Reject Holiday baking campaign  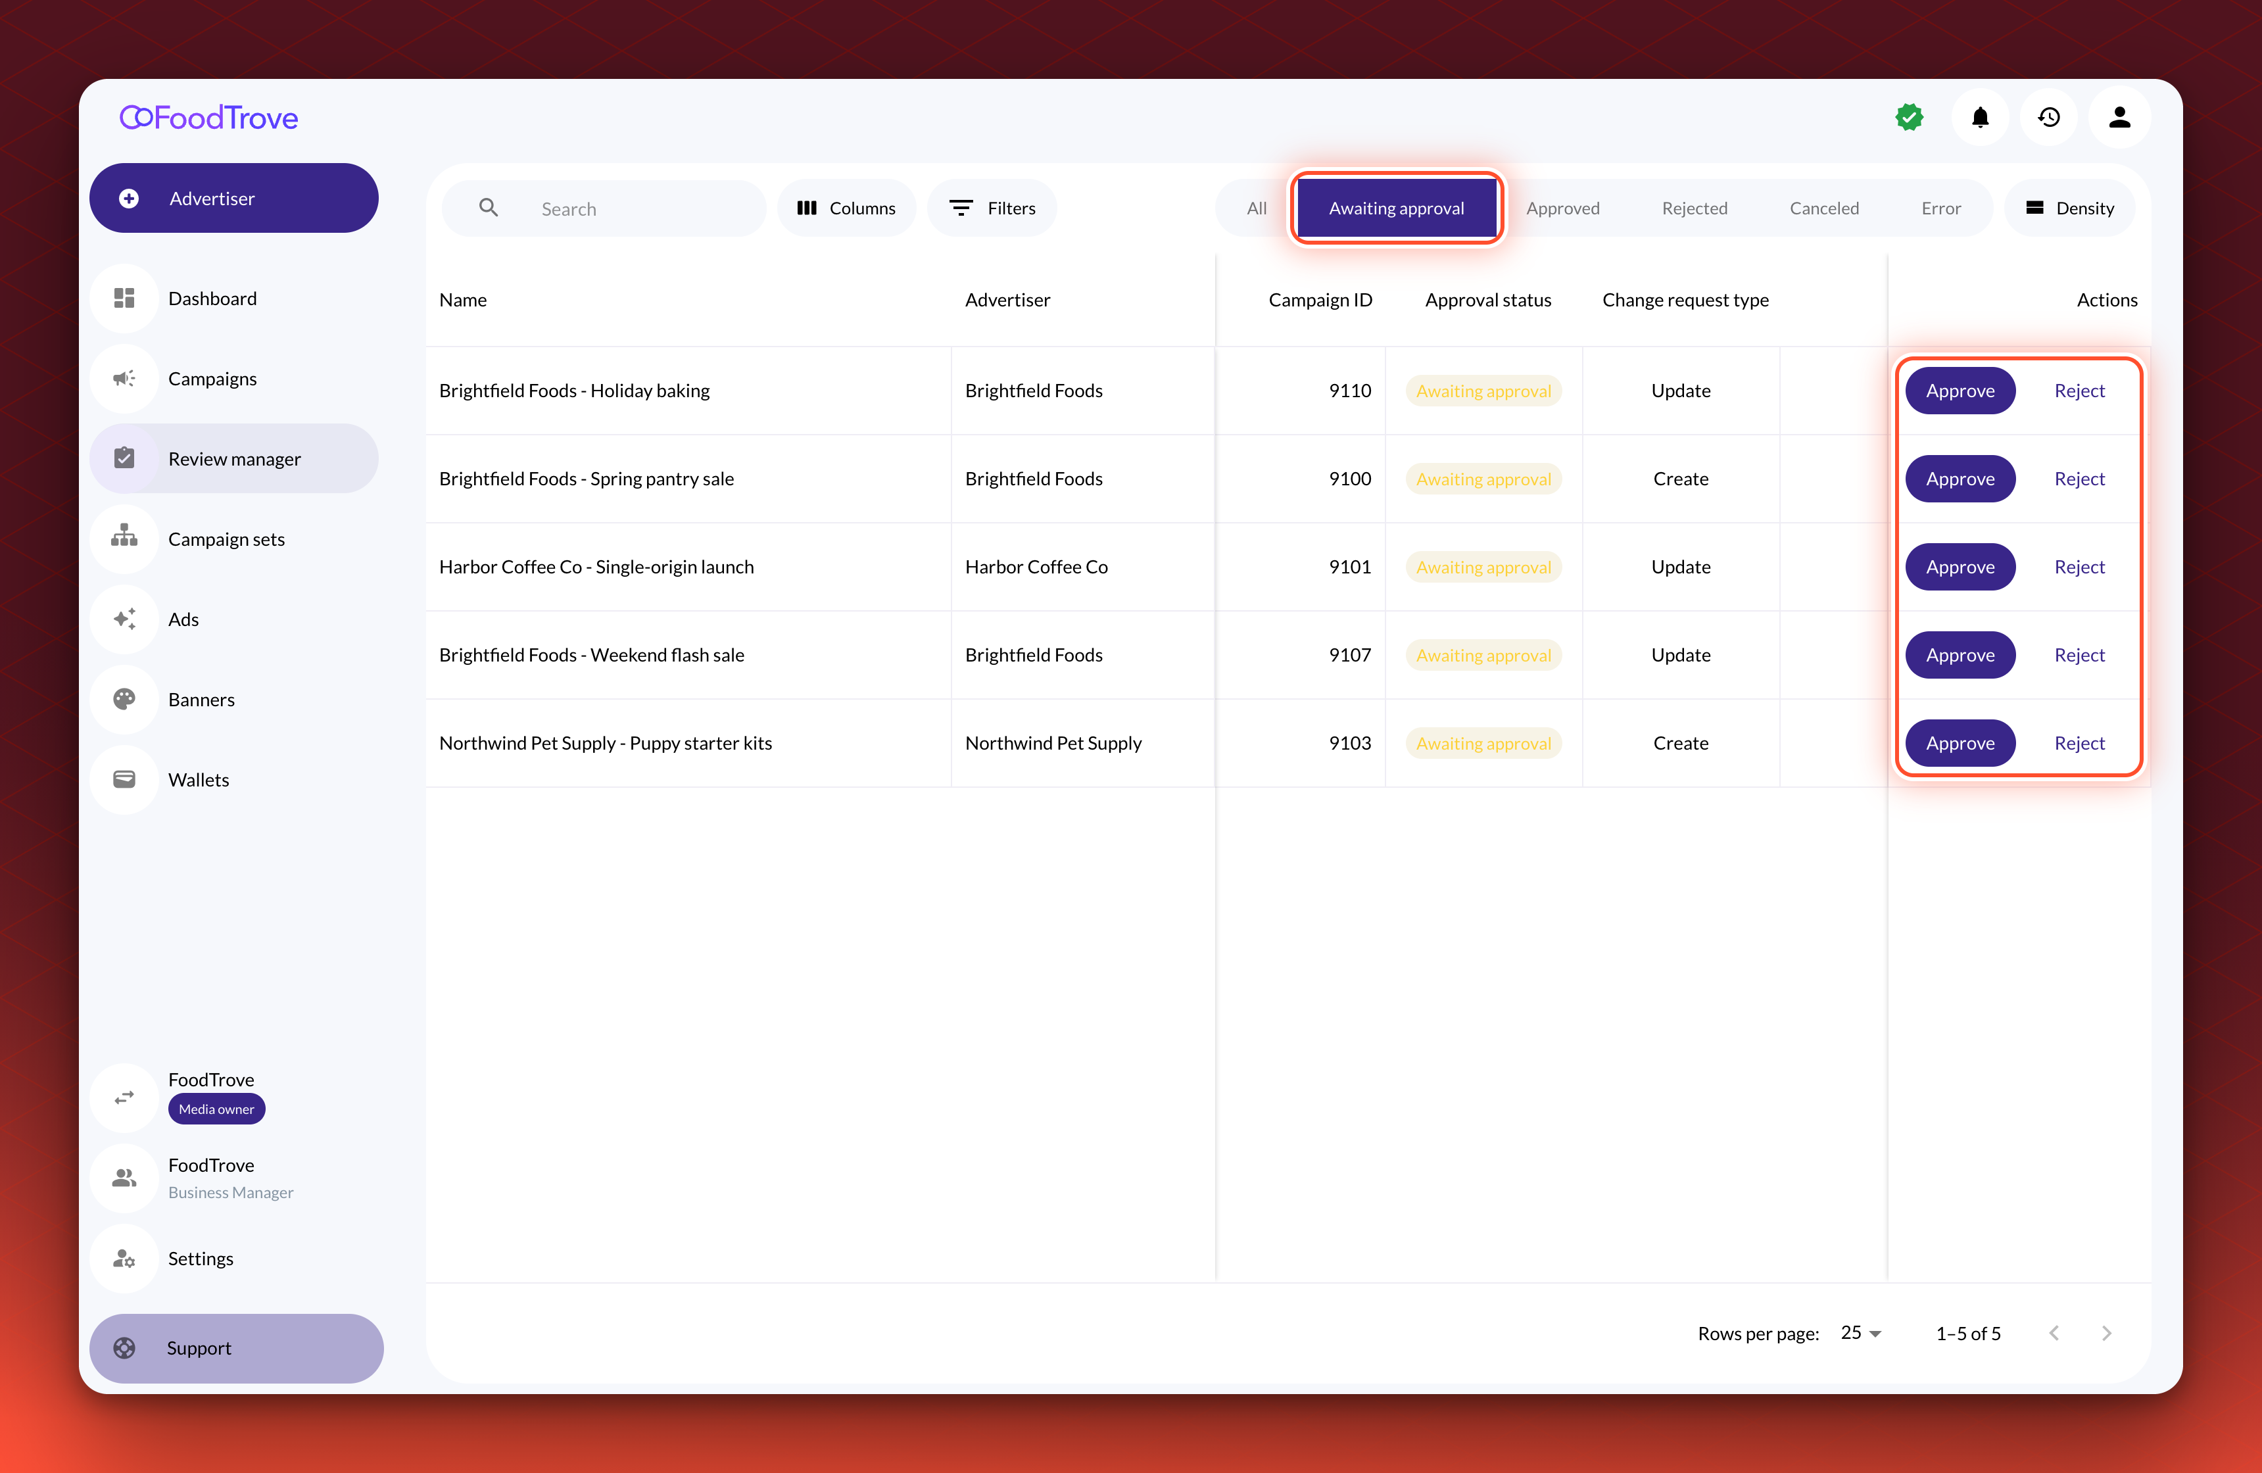tap(2079, 391)
